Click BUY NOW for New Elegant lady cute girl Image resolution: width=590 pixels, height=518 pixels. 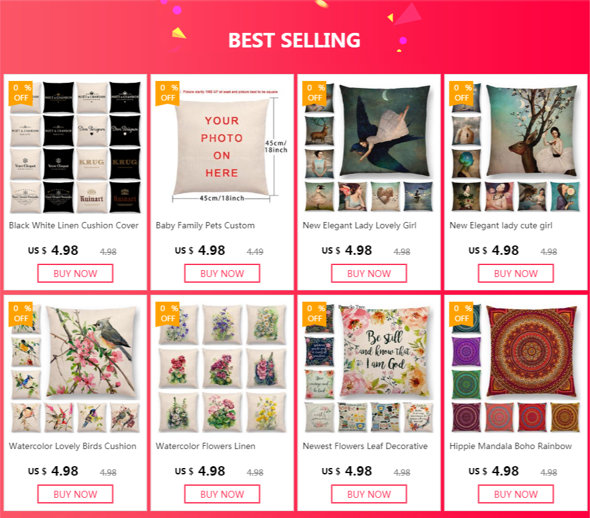click(x=516, y=273)
